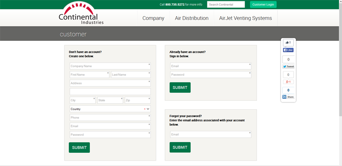Open the Air Distribution menu
The height and width of the screenshot is (166, 342).
(192, 18)
